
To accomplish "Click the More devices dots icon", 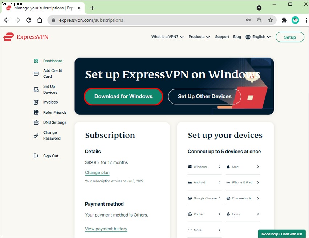I will 190,230.
